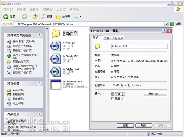
Task: Open the 文件(F) menu
Action: point(8,9)
